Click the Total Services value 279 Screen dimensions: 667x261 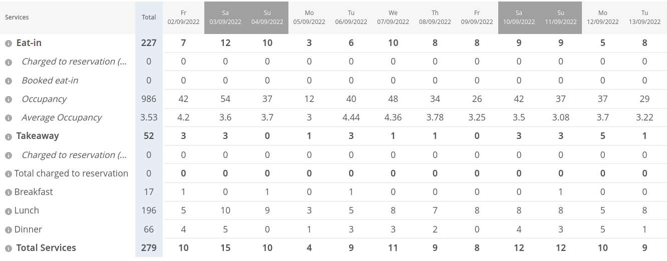tap(149, 248)
